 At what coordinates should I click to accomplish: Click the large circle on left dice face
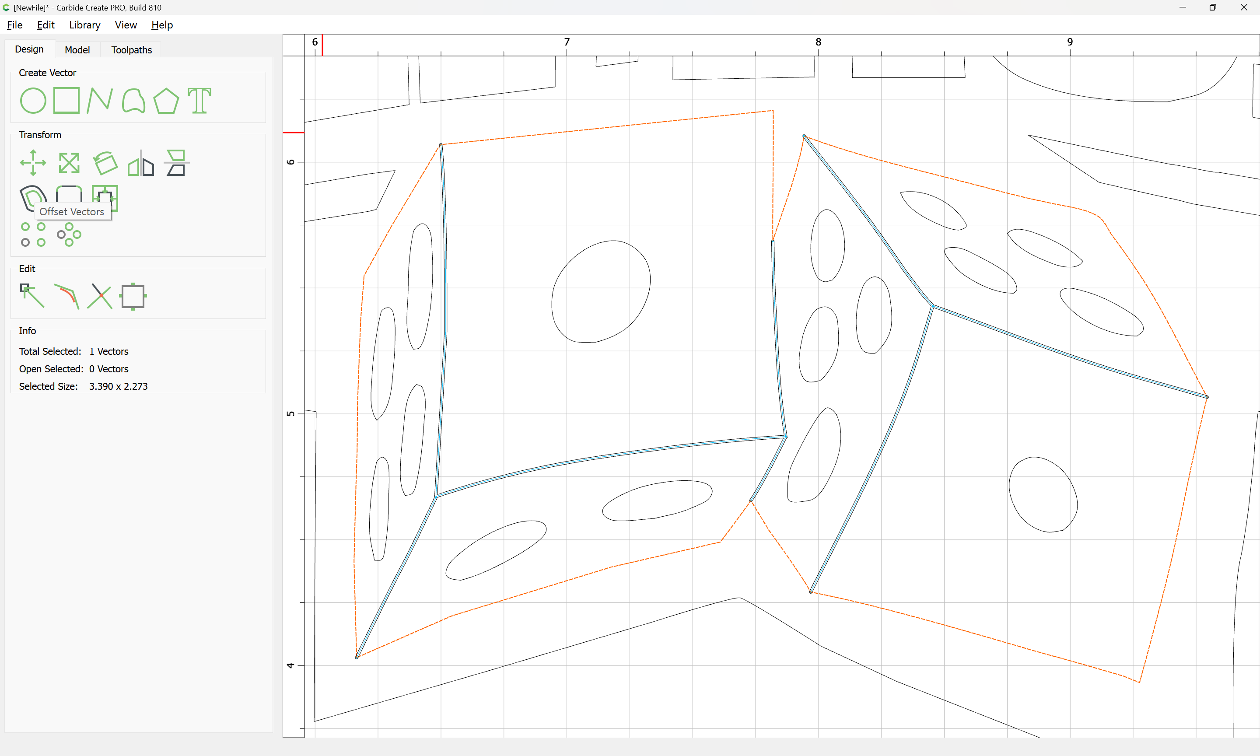point(600,291)
